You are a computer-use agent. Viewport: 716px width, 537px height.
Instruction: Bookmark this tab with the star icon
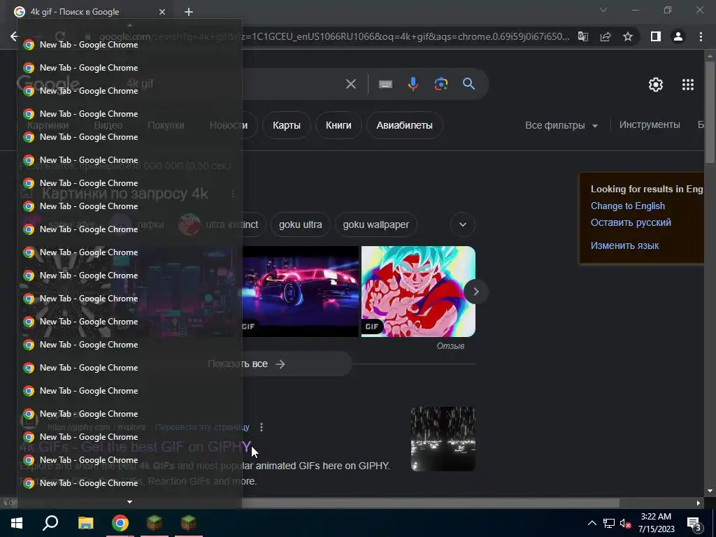628,36
